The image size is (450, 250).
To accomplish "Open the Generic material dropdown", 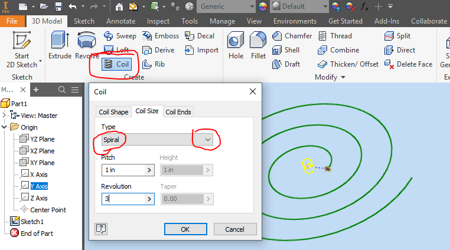I will pos(226,6).
